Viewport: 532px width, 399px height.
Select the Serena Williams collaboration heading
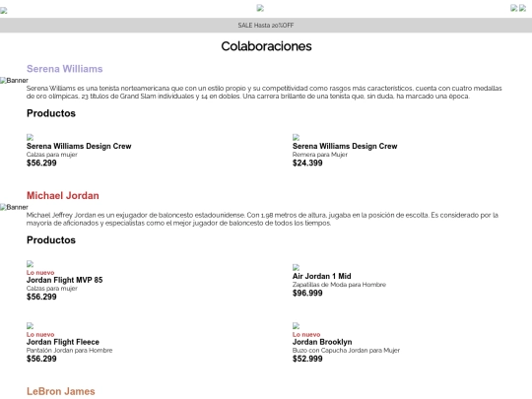pos(64,69)
